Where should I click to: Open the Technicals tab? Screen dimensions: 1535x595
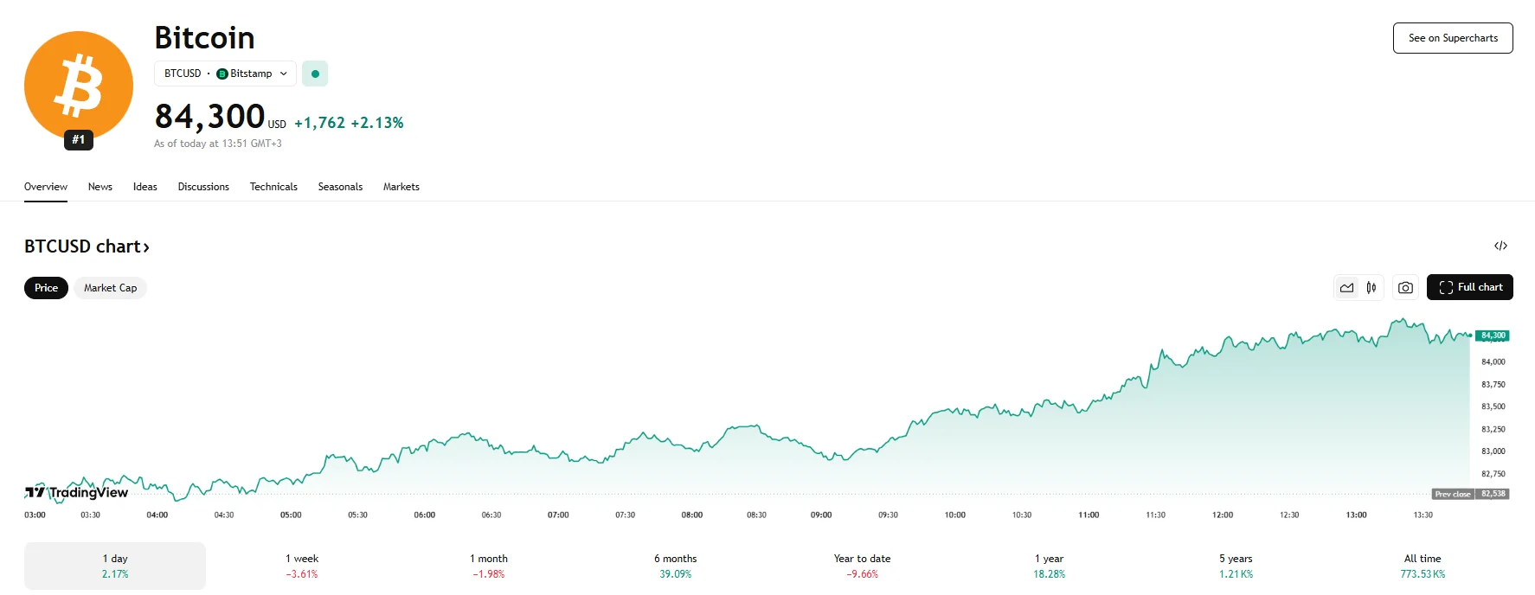point(273,187)
